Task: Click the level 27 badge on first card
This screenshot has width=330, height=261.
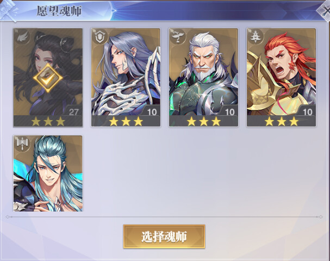Action: point(73,112)
